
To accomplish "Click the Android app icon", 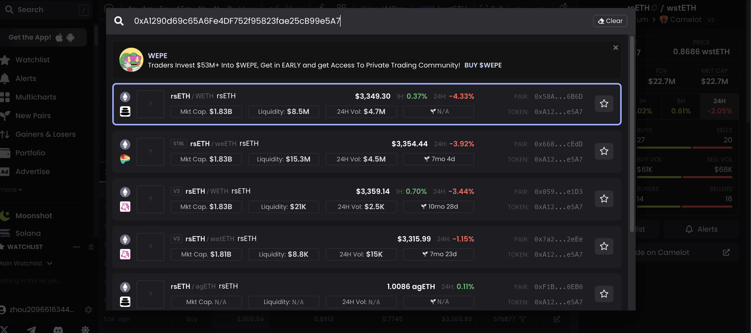I will 70,37.
